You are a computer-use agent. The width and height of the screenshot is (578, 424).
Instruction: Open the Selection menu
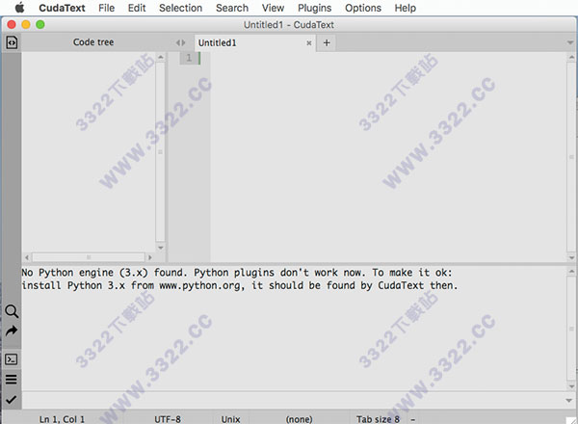coord(181,8)
